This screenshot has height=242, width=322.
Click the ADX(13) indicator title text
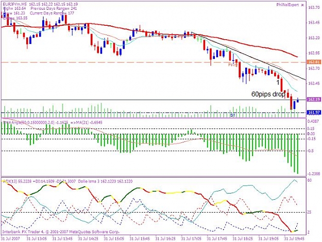pyautogui.click(x=67, y=181)
